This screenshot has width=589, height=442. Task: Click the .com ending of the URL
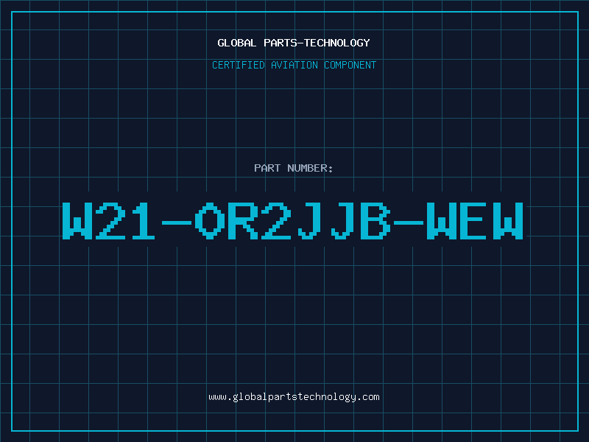tap(368, 397)
